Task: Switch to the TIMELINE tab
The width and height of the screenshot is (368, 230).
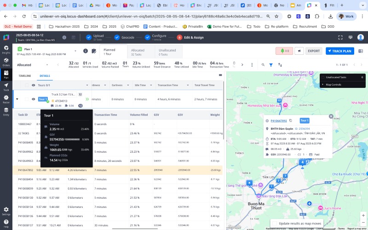Action: (25, 75)
